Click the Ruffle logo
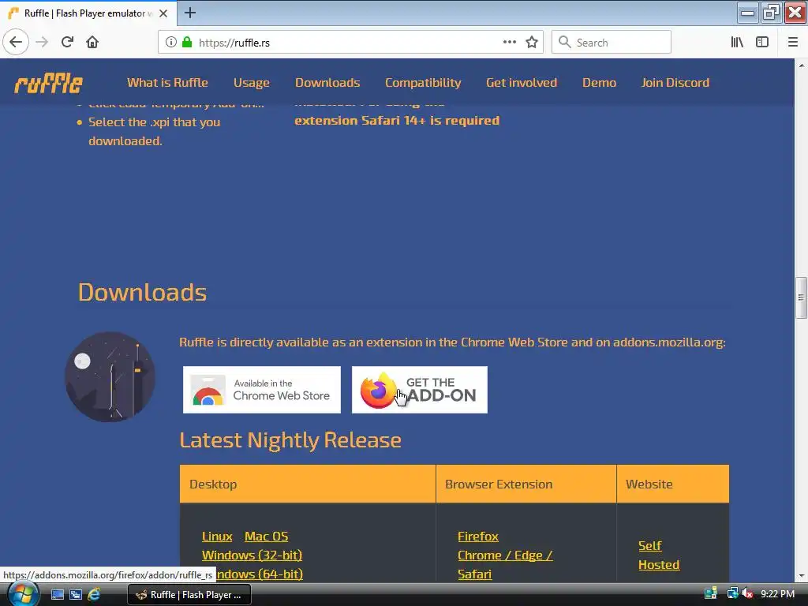Image resolution: width=808 pixels, height=606 pixels. click(x=48, y=83)
